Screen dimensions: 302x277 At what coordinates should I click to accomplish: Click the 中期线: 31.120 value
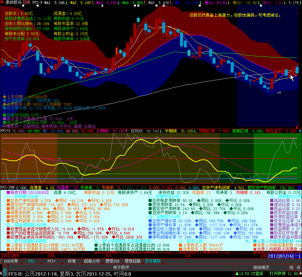pyautogui.click(x=181, y=131)
